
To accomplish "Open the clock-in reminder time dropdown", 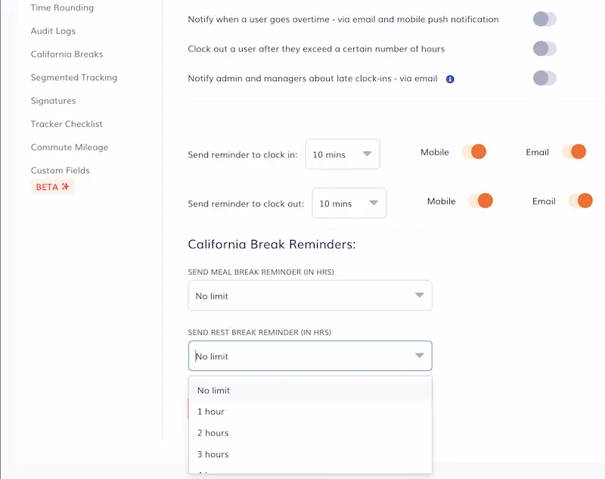I will (x=343, y=154).
